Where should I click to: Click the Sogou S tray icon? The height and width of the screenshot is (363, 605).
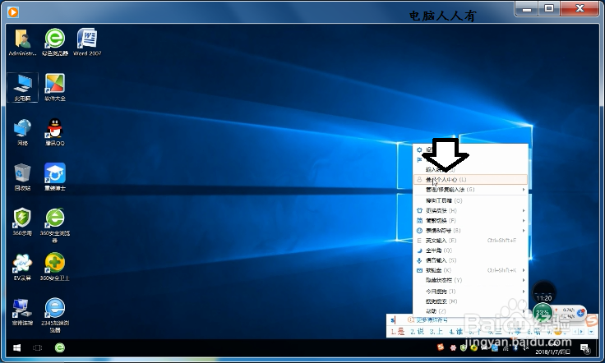[x=441, y=347]
